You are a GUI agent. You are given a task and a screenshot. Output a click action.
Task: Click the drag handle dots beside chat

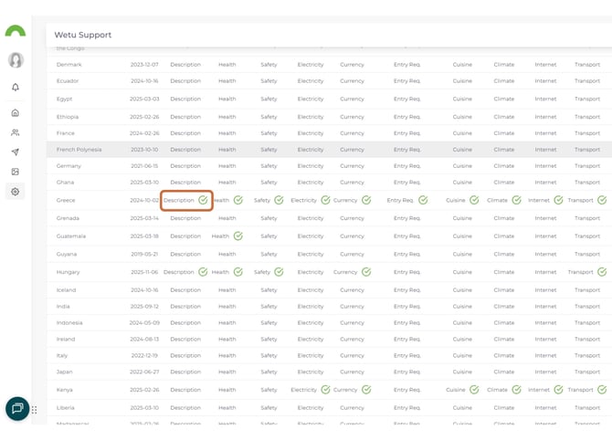coord(35,410)
